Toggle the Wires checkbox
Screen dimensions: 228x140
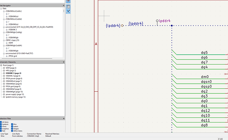[x=1, y=126]
